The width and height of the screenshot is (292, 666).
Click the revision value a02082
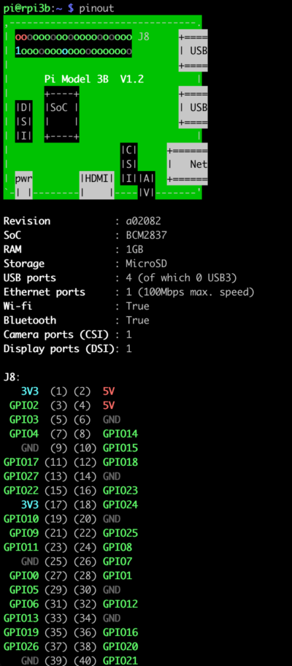tap(144, 221)
